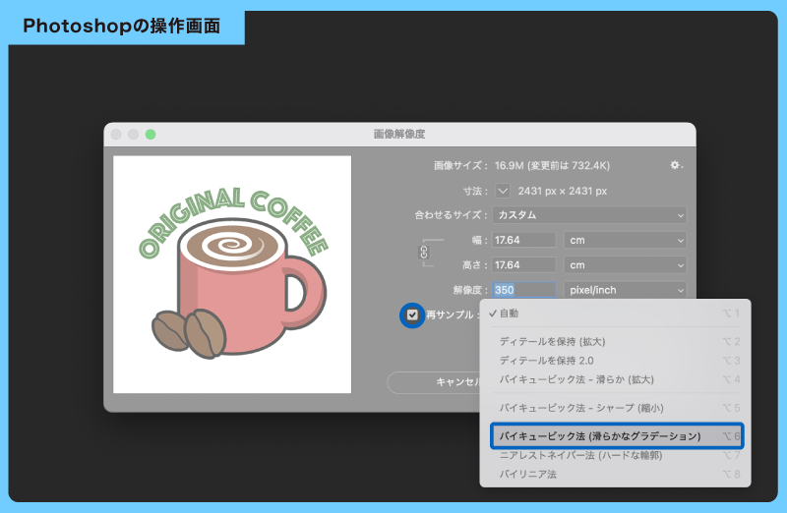Toggle the width-height constrain link icon
Image resolution: width=787 pixels, height=513 pixels.
click(x=424, y=253)
